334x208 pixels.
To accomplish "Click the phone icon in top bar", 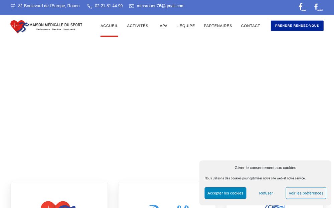I will coord(90,6).
